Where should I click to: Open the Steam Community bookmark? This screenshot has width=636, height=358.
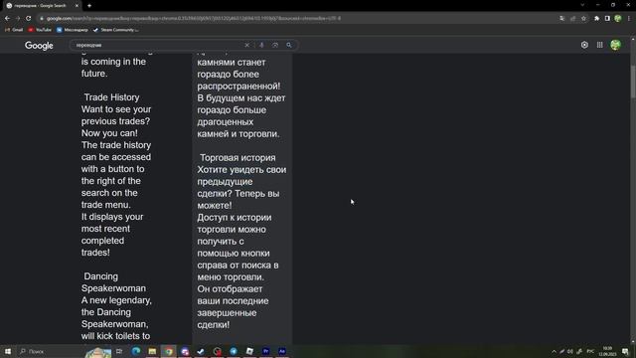(x=116, y=30)
